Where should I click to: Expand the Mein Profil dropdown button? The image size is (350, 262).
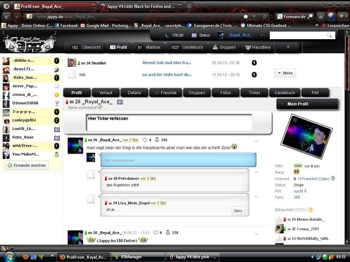[x=307, y=104]
